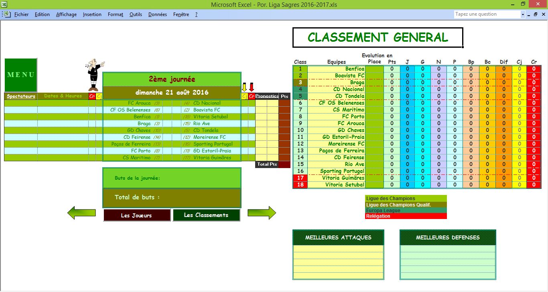Open the Outils menu
Image resolution: width=548 pixels, height=292 pixels.
136,14
